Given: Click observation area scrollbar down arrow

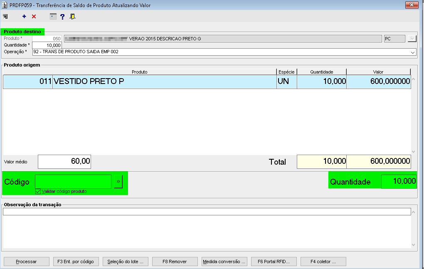Looking at the screenshot, I should click(414, 245).
